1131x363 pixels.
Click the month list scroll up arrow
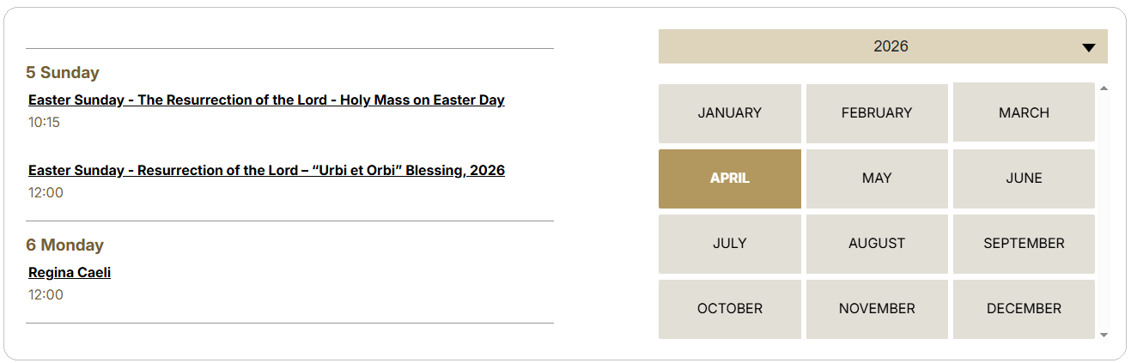pyautogui.click(x=1104, y=88)
